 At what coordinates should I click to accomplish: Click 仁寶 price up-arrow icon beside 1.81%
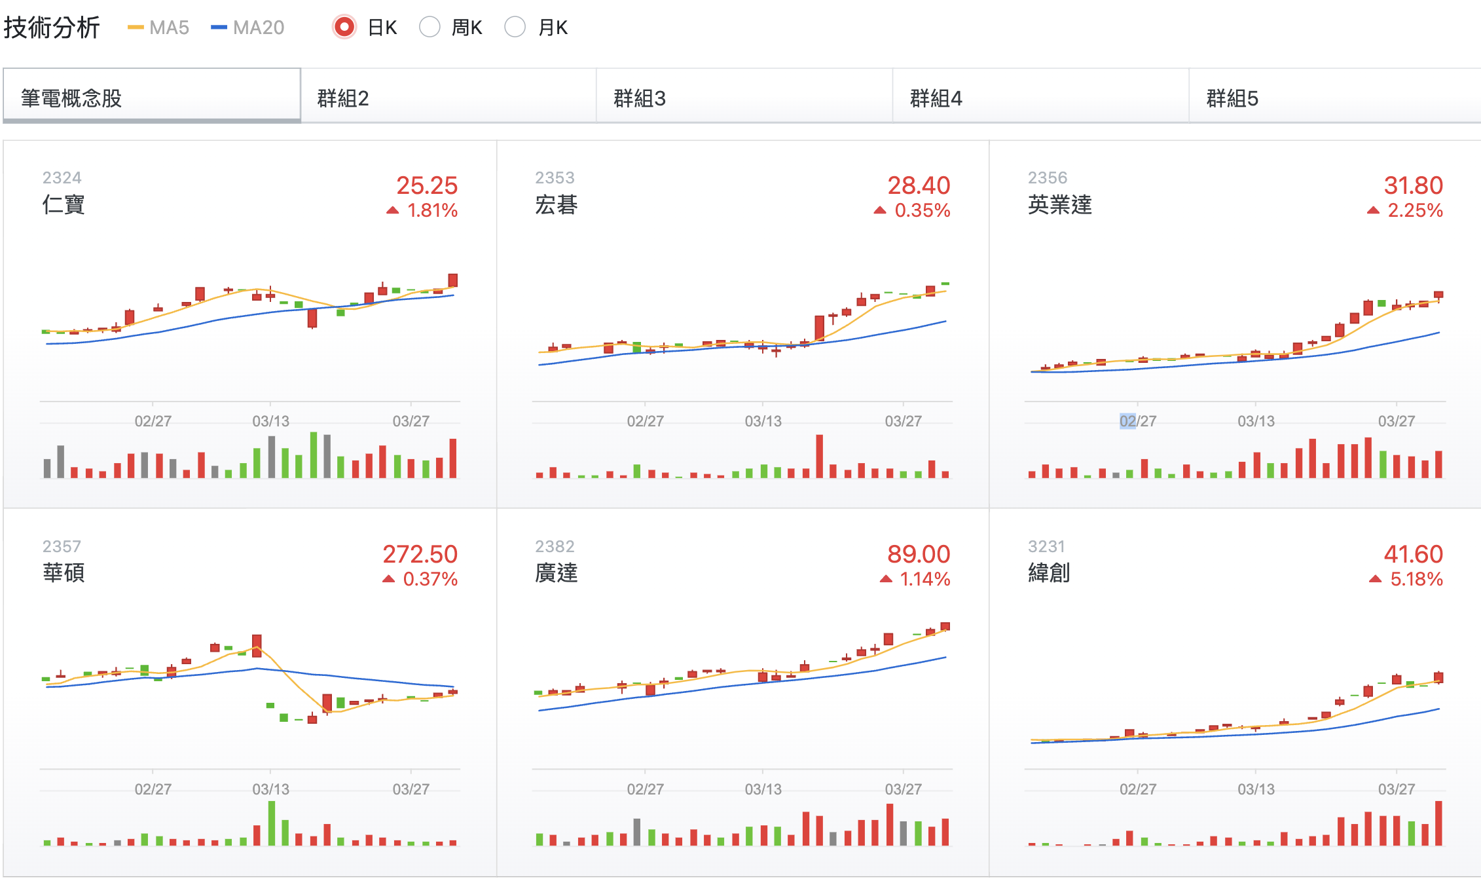tap(393, 210)
